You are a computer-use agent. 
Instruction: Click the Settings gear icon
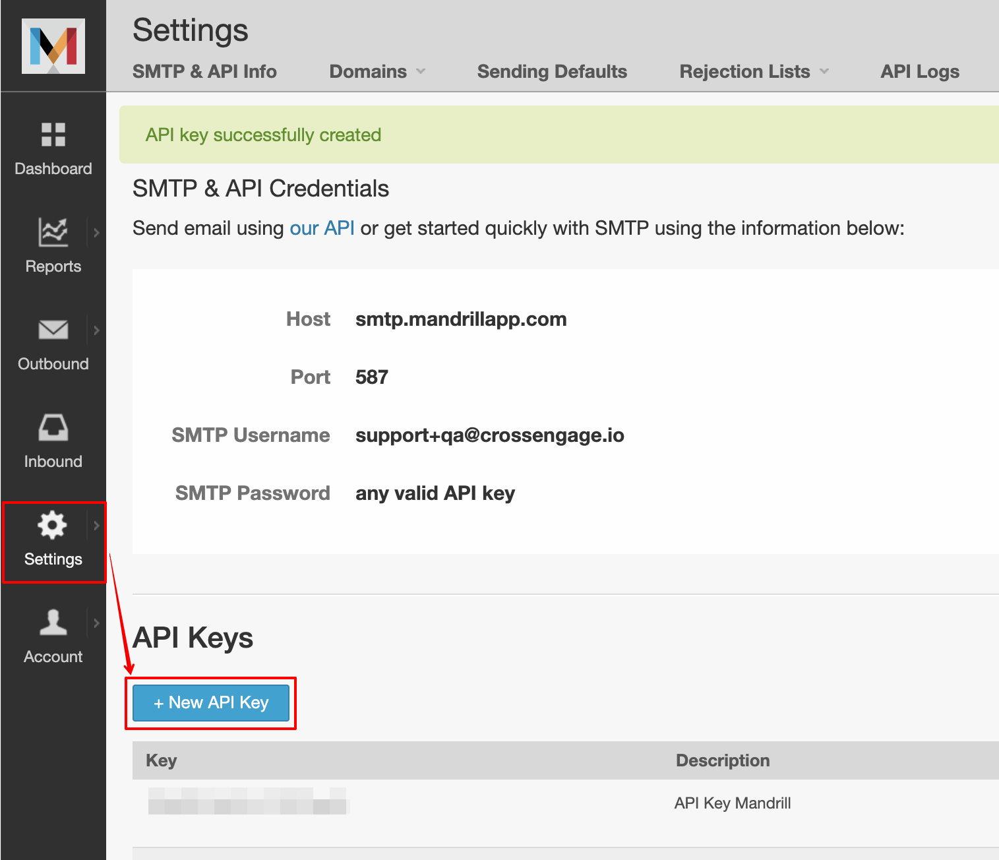(x=53, y=525)
